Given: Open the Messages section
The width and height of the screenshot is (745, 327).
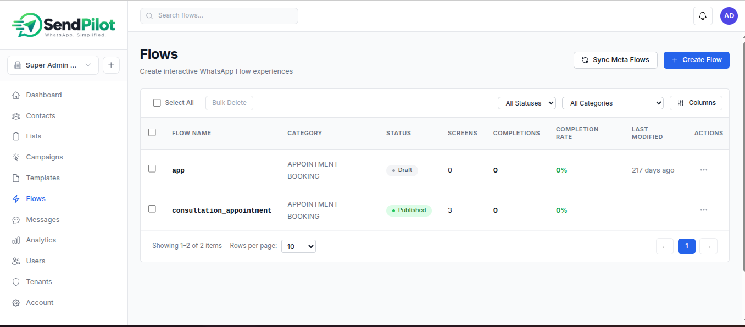Looking at the screenshot, I should pos(43,220).
